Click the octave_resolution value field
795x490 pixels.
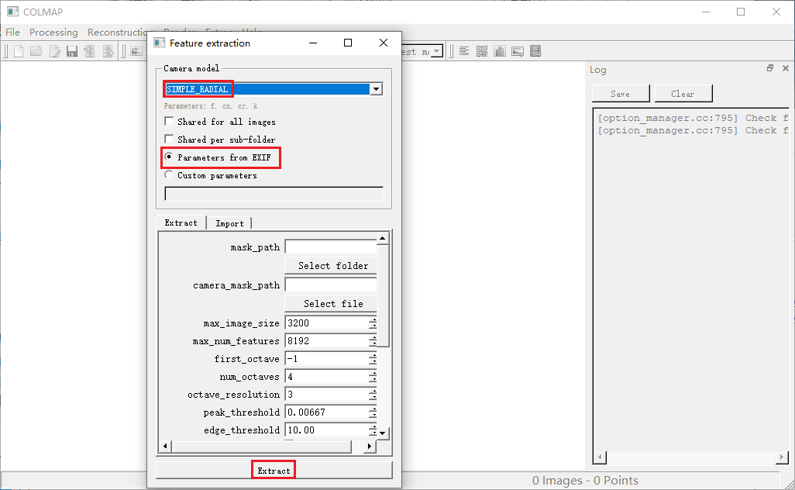[327, 394]
